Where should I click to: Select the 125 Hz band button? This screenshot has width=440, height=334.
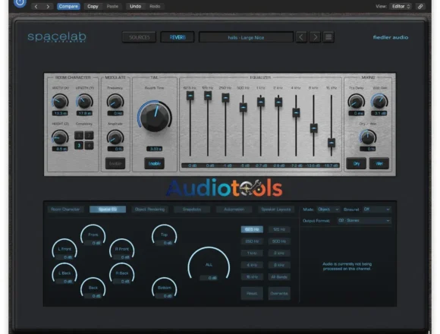[x=279, y=229]
